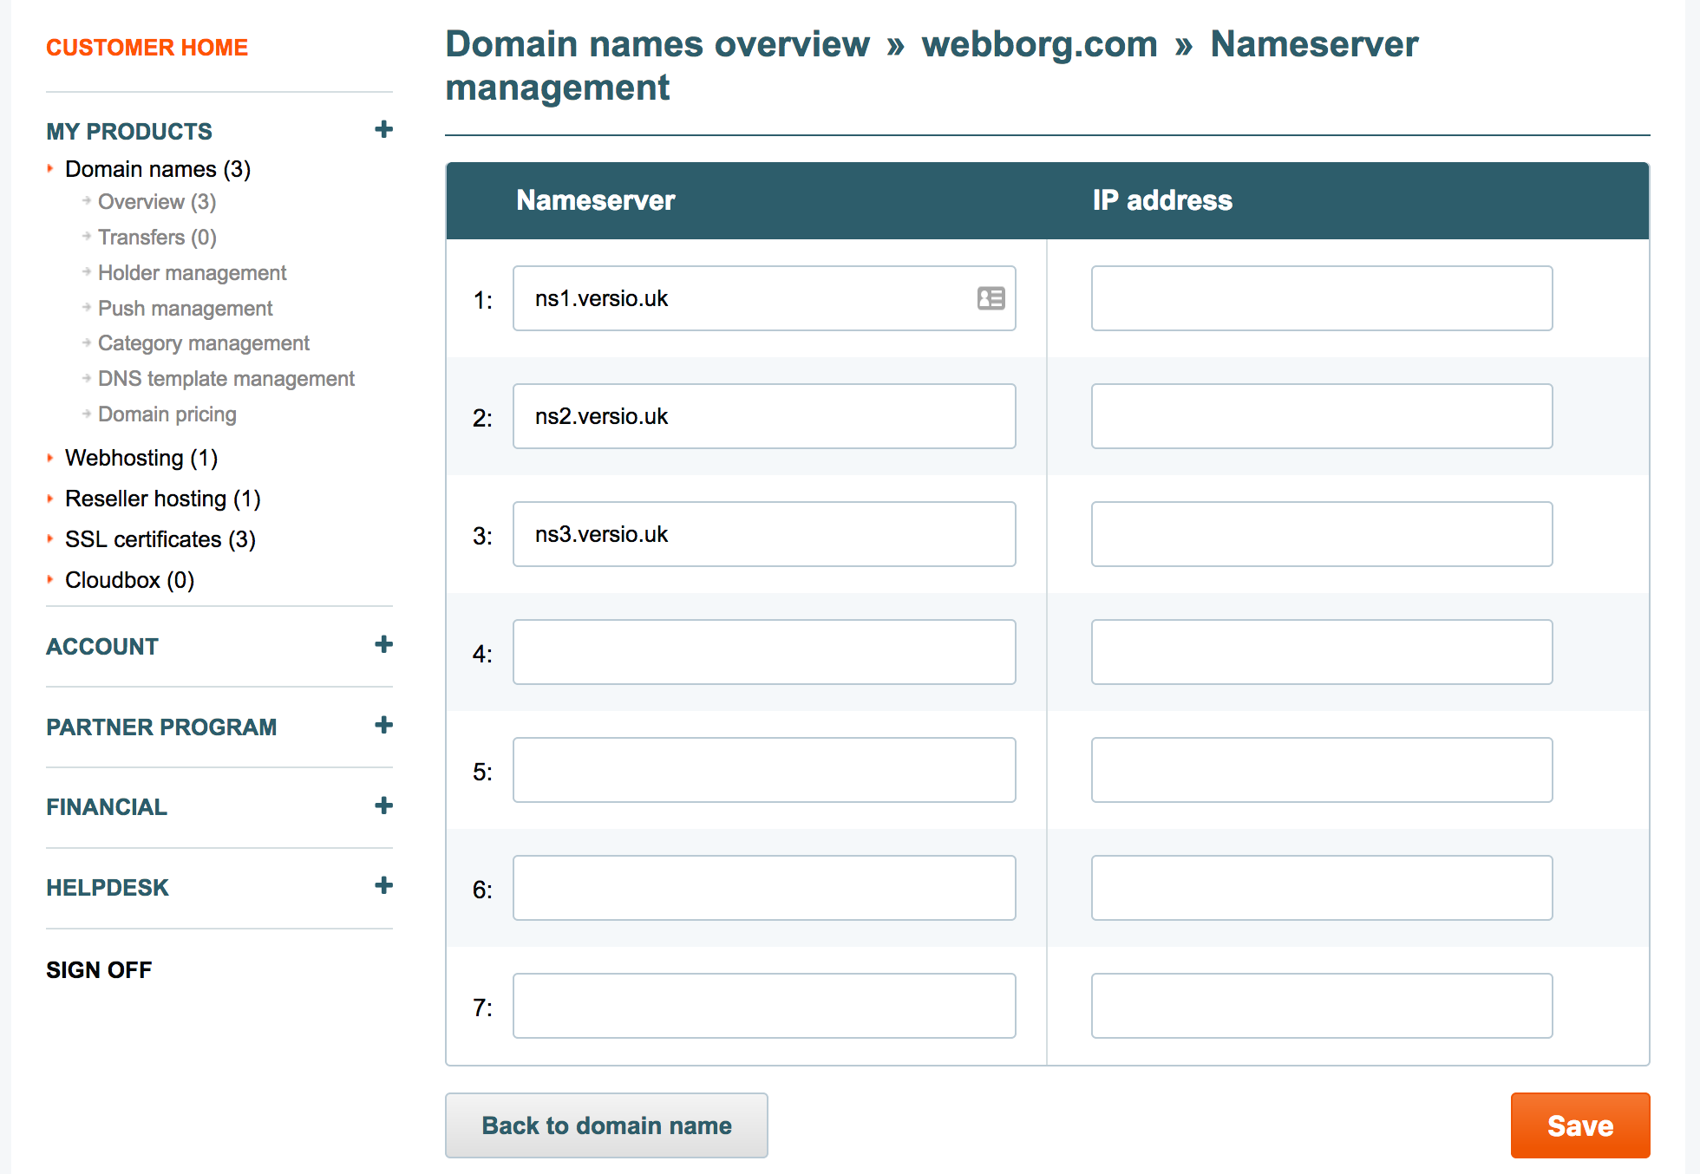Click IP address field for nameserver 1
This screenshot has height=1174, width=1700.
pos(1321,298)
